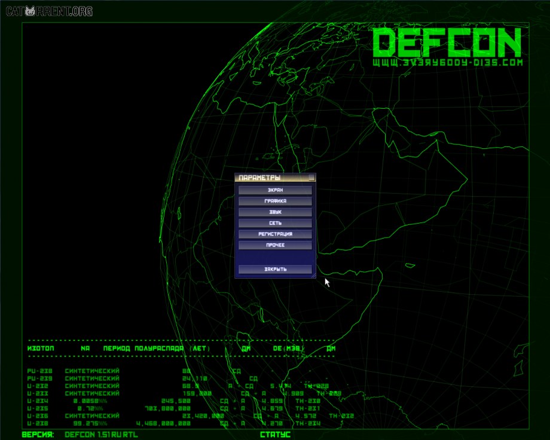Click the PU-238 isotope row label
Image resolution: width=550 pixels, height=440 pixels.
(39, 371)
